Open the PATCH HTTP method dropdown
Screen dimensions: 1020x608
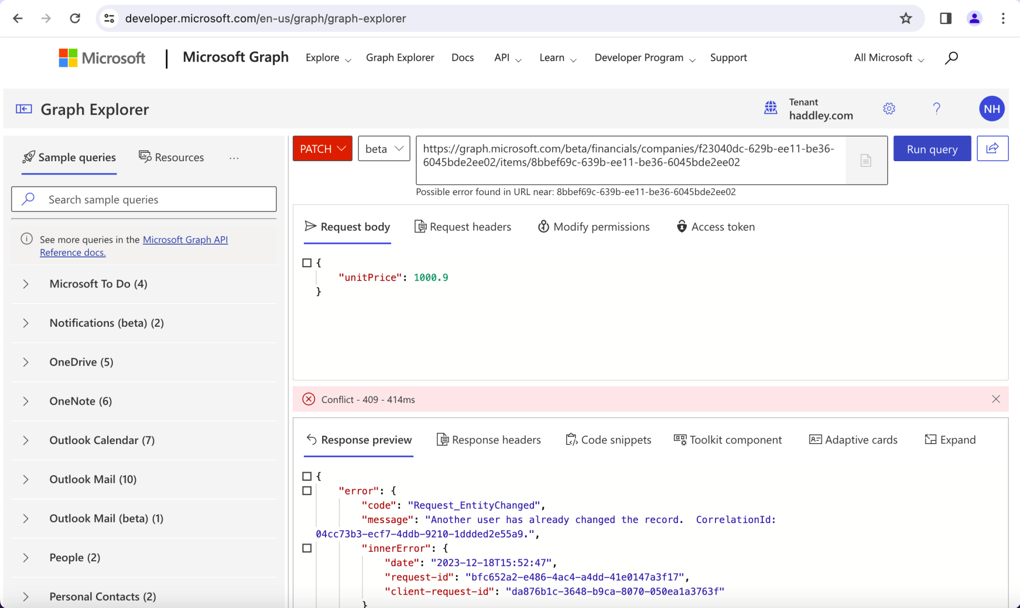tap(322, 149)
